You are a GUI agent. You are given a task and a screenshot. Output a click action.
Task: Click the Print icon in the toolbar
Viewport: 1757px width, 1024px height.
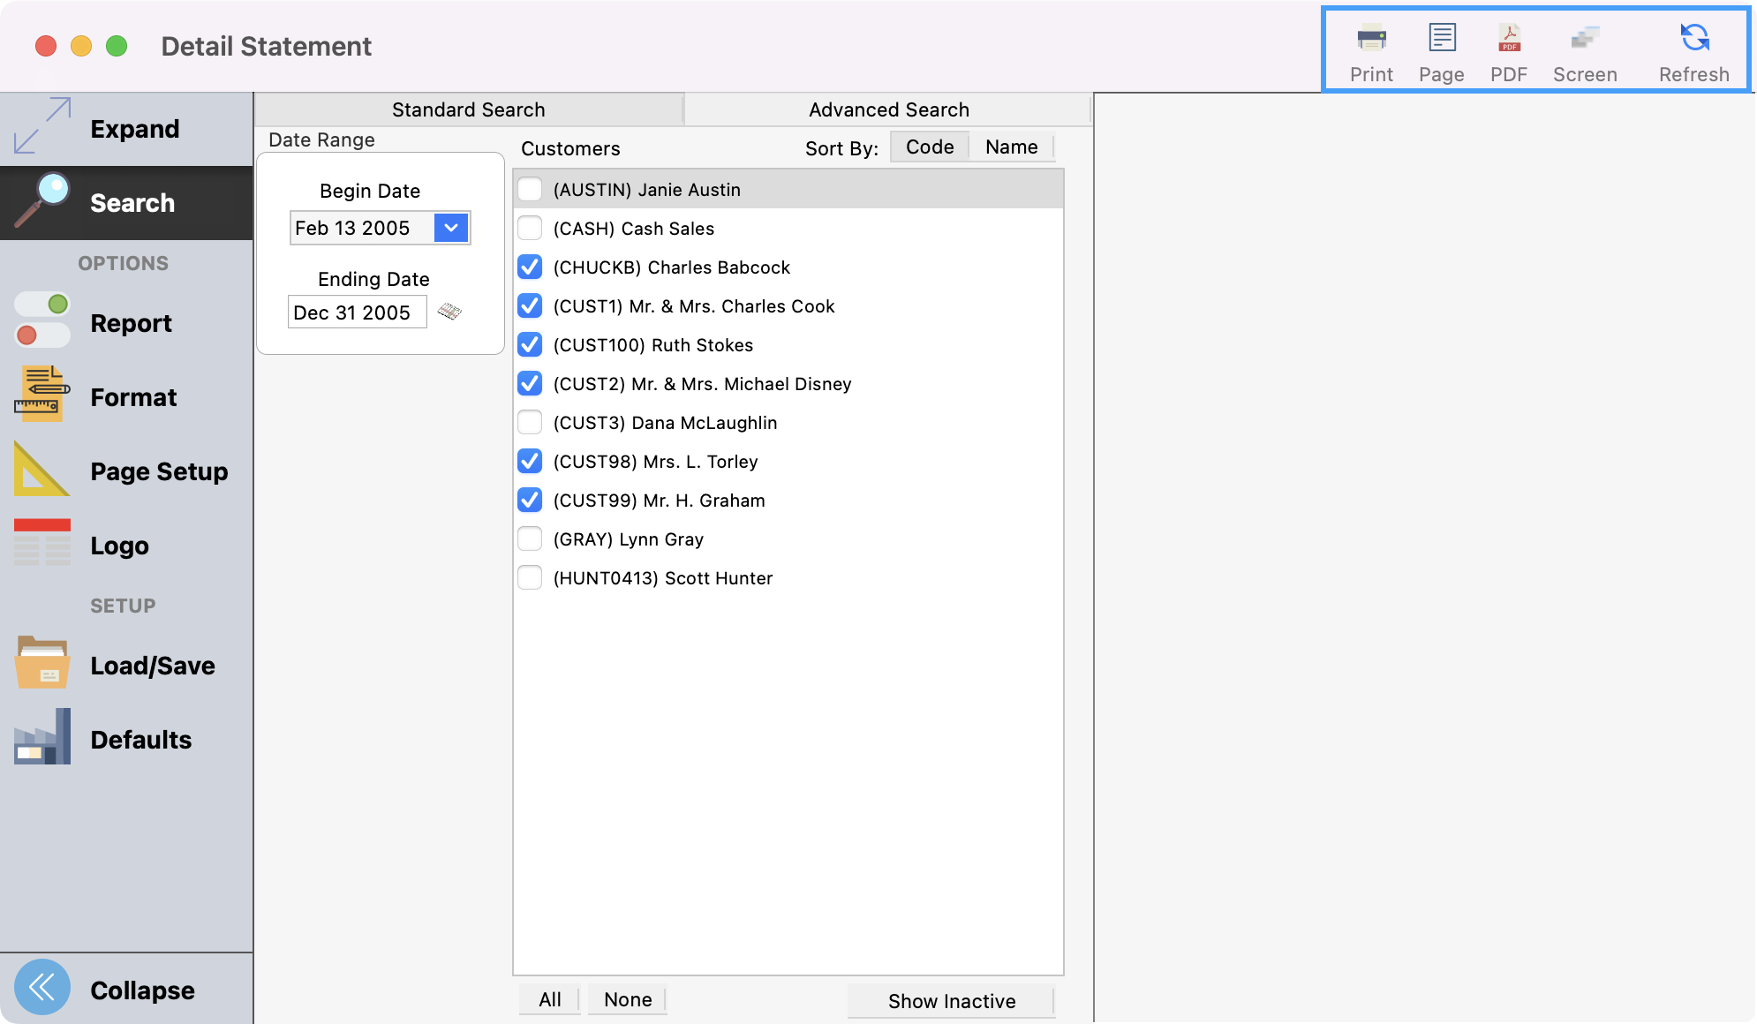click(1370, 39)
